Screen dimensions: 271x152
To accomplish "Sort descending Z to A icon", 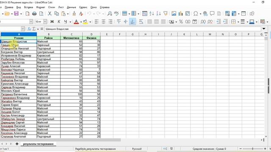I will pyautogui.click(x=158, y=14).
